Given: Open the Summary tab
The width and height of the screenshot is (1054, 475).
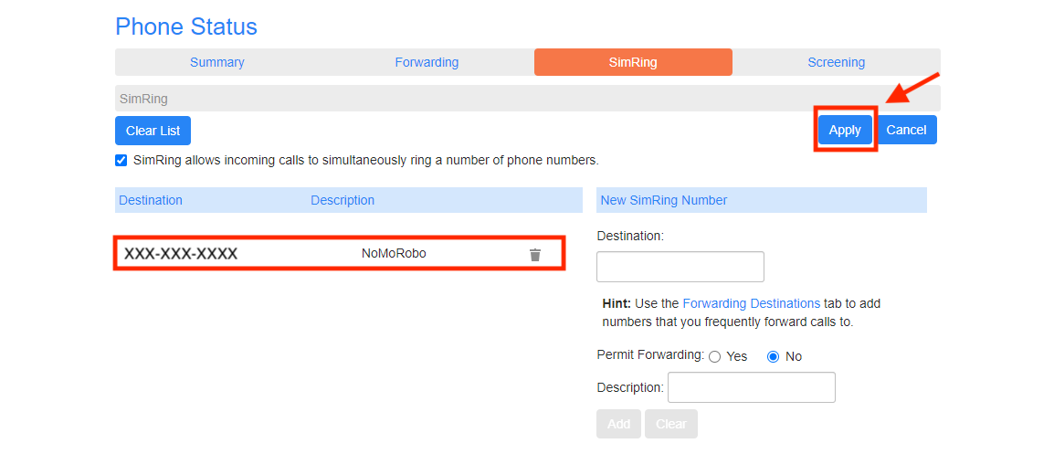Looking at the screenshot, I should (217, 62).
